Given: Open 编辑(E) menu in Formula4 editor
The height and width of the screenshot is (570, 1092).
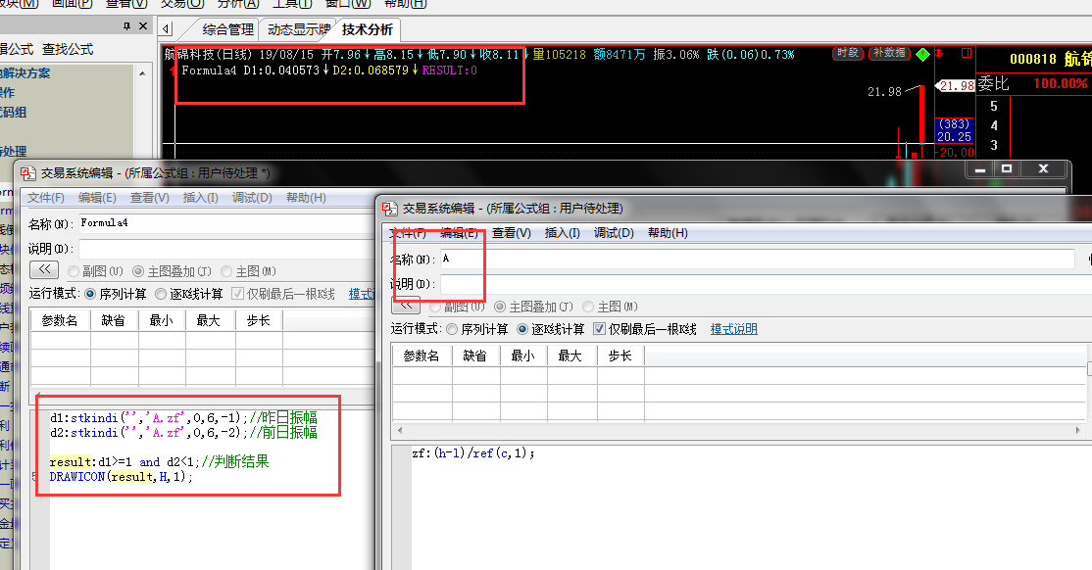Looking at the screenshot, I should click(97, 198).
